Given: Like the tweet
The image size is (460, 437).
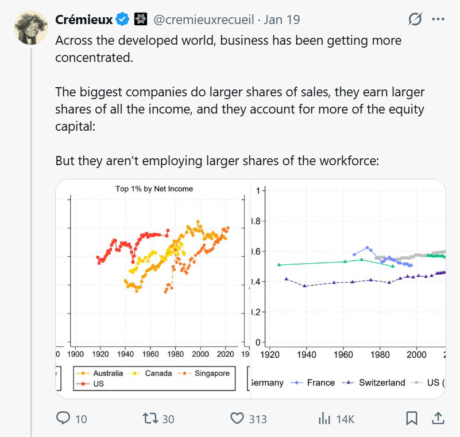Looking at the screenshot, I should tap(237, 419).
